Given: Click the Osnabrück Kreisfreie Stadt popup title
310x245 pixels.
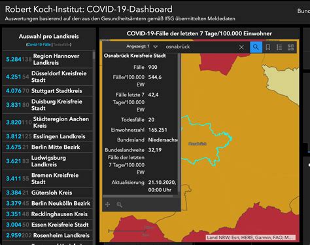Looking at the screenshot, I should pos(135,56).
